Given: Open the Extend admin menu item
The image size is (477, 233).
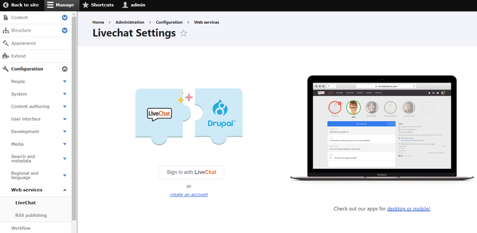Looking at the screenshot, I should 18,56.
